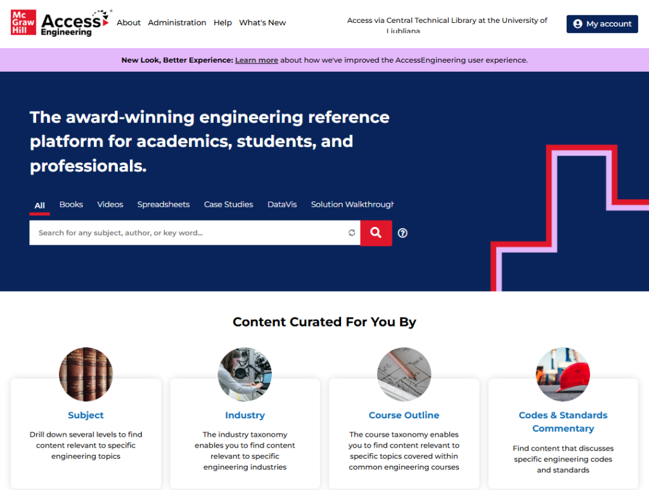This screenshot has width=649, height=490.
Task: Switch to the Books search tab
Action: [x=71, y=205]
